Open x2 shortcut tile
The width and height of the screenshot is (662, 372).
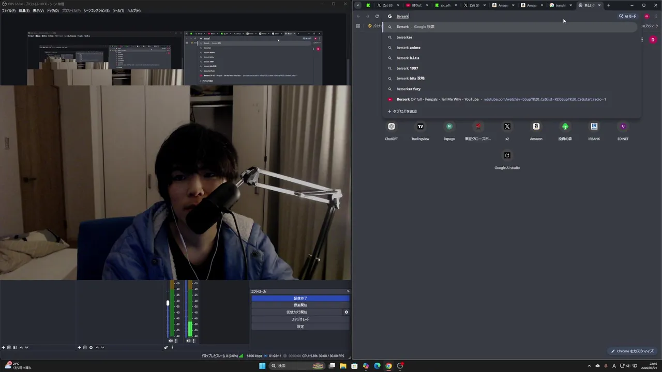[x=507, y=131]
